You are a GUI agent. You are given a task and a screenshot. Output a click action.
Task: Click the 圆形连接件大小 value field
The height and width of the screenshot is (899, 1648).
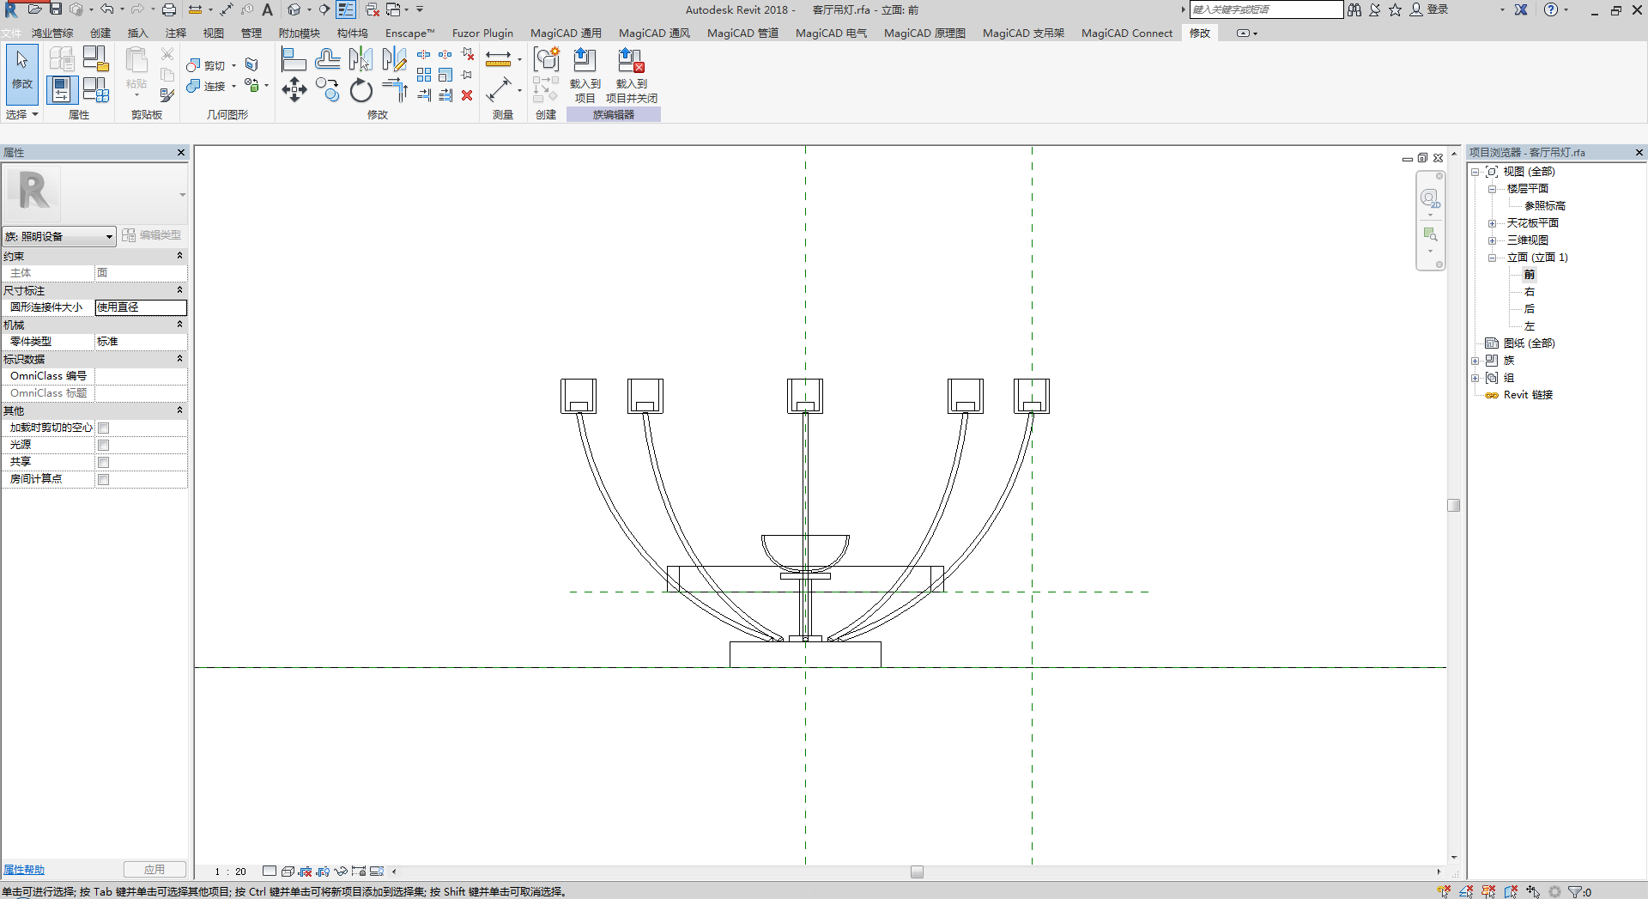tap(141, 307)
